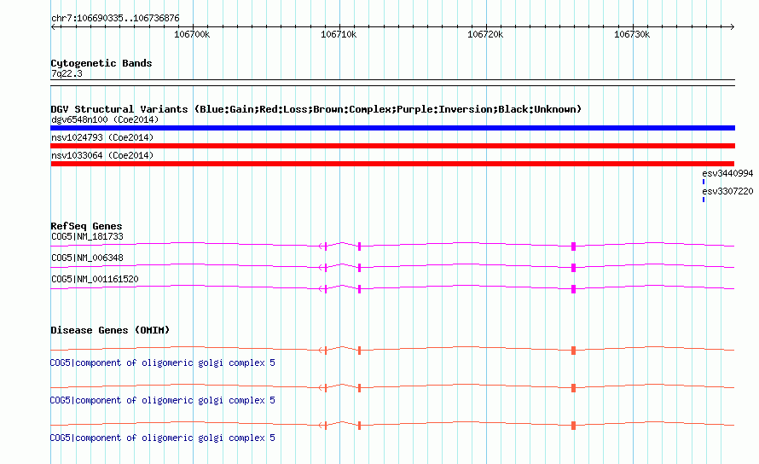This screenshot has width=759, height=464.
Task: Click the 106700k ruler tick label
Action: point(192,34)
